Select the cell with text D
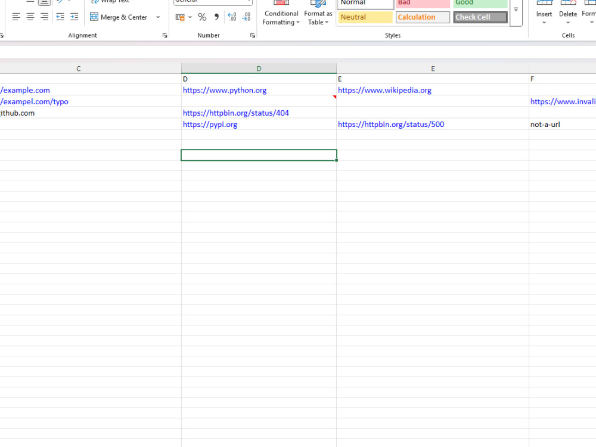This screenshot has height=447, width=596. click(259, 79)
